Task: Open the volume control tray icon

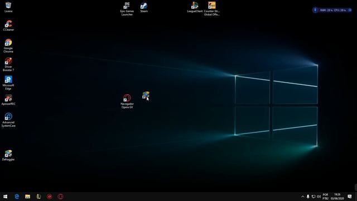Action: click(x=319, y=197)
